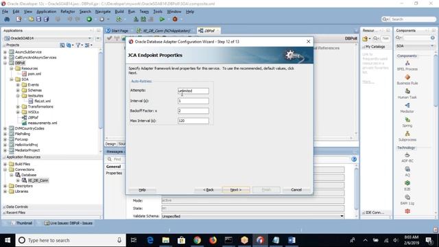The width and height of the screenshot is (439, 247).
Task: Click the Windows search box
Action: click(x=70, y=240)
